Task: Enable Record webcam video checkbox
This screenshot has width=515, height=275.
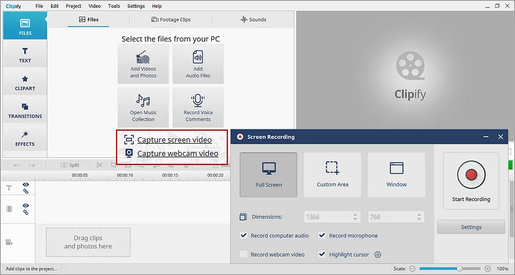Action: click(244, 254)
